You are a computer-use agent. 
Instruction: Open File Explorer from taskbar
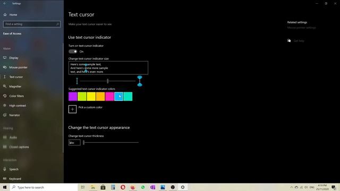pos(93,187)
